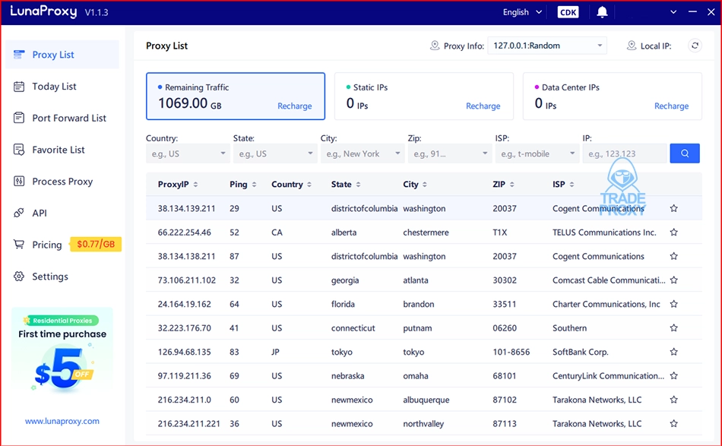722x446 pixels.
Task: Click the API link icon
Action: click(19, 213)
